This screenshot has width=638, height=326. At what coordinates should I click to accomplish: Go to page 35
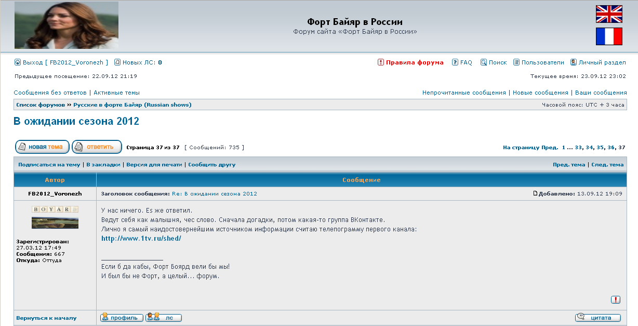(x=600, y=148)
